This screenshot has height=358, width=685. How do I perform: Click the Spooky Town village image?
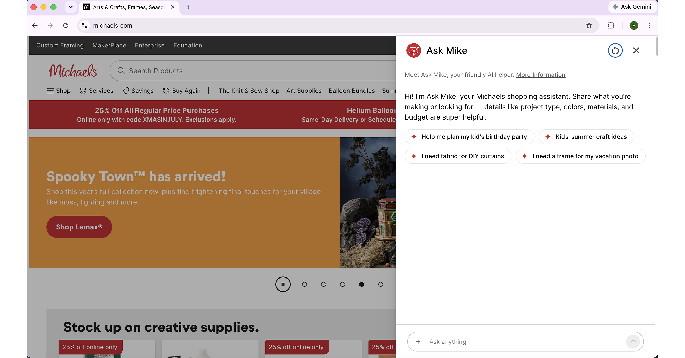pos(368,203)
